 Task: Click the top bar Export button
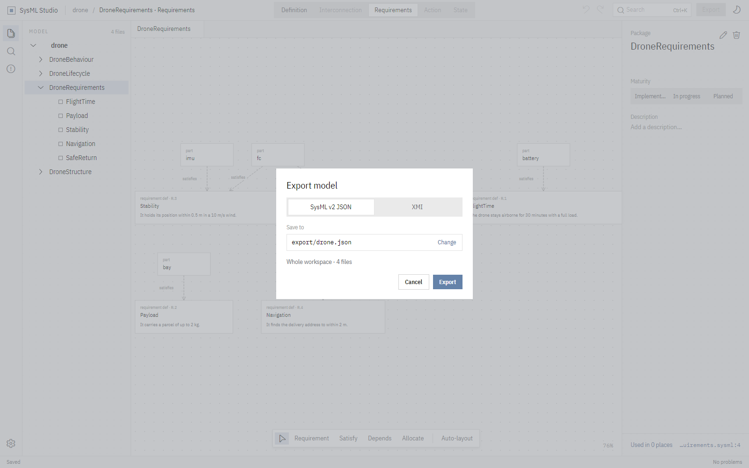click(x=711, y=10)
